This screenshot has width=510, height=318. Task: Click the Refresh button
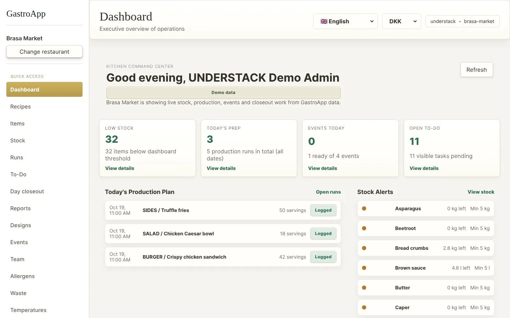(476, 70)
